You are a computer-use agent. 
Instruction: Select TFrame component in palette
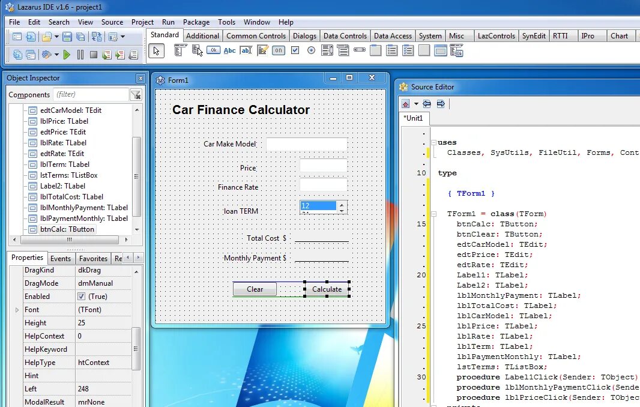(441, 50)
